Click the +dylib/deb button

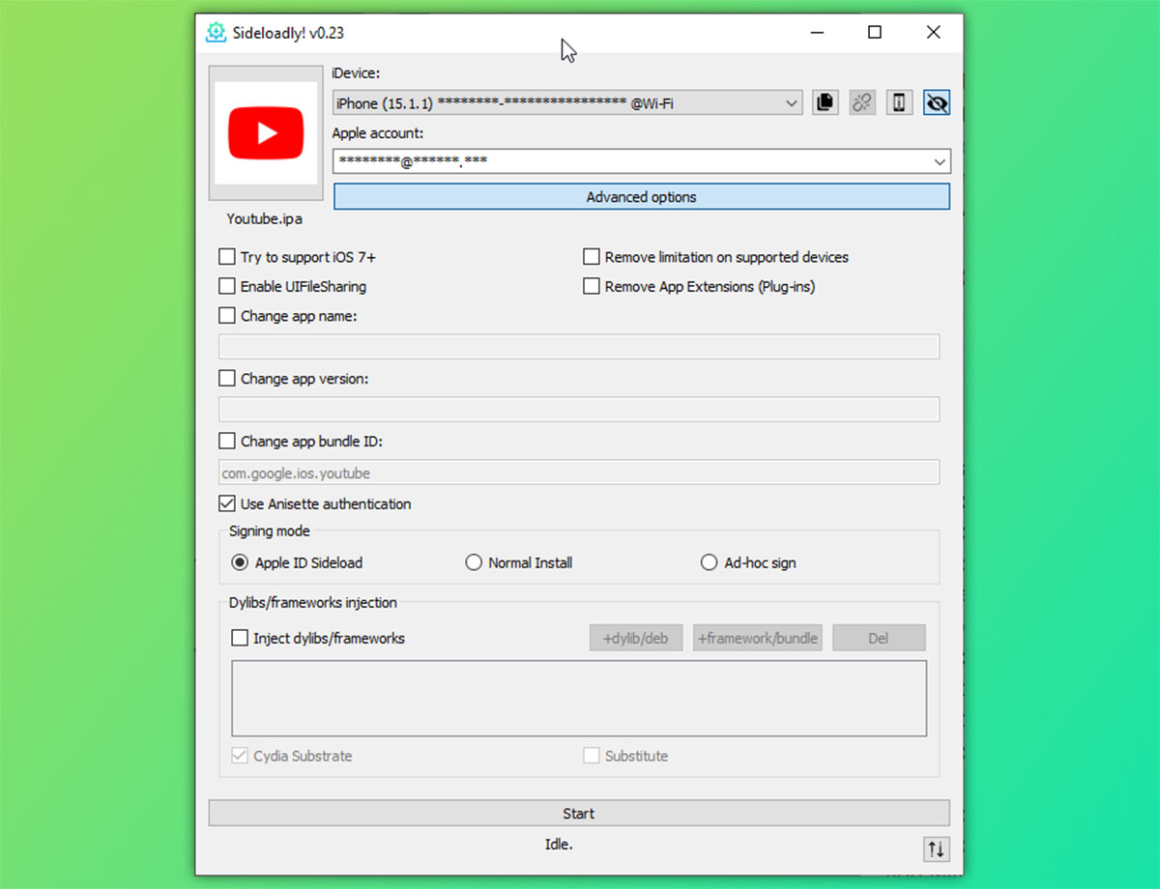click(635, 638)
